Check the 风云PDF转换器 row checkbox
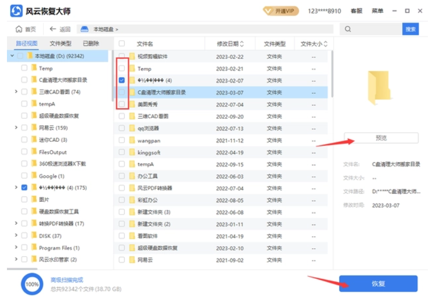436x305 pixels. (x=121, y=188)
